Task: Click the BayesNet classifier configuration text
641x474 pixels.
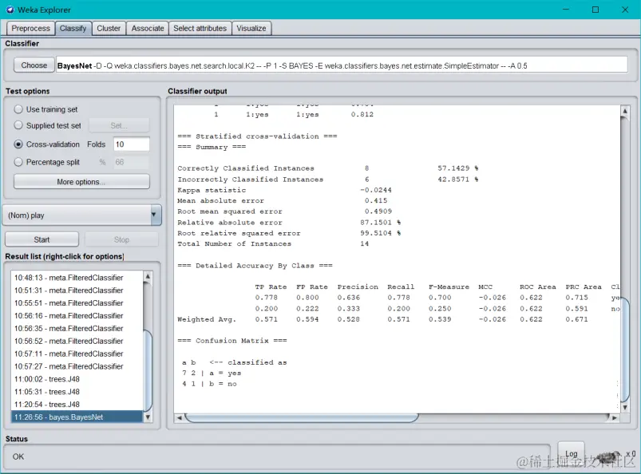Action: click(x=342, y=65)
